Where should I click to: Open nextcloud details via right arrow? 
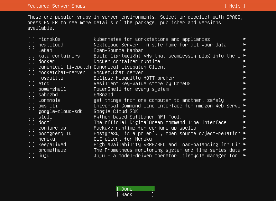coord(245,44)
